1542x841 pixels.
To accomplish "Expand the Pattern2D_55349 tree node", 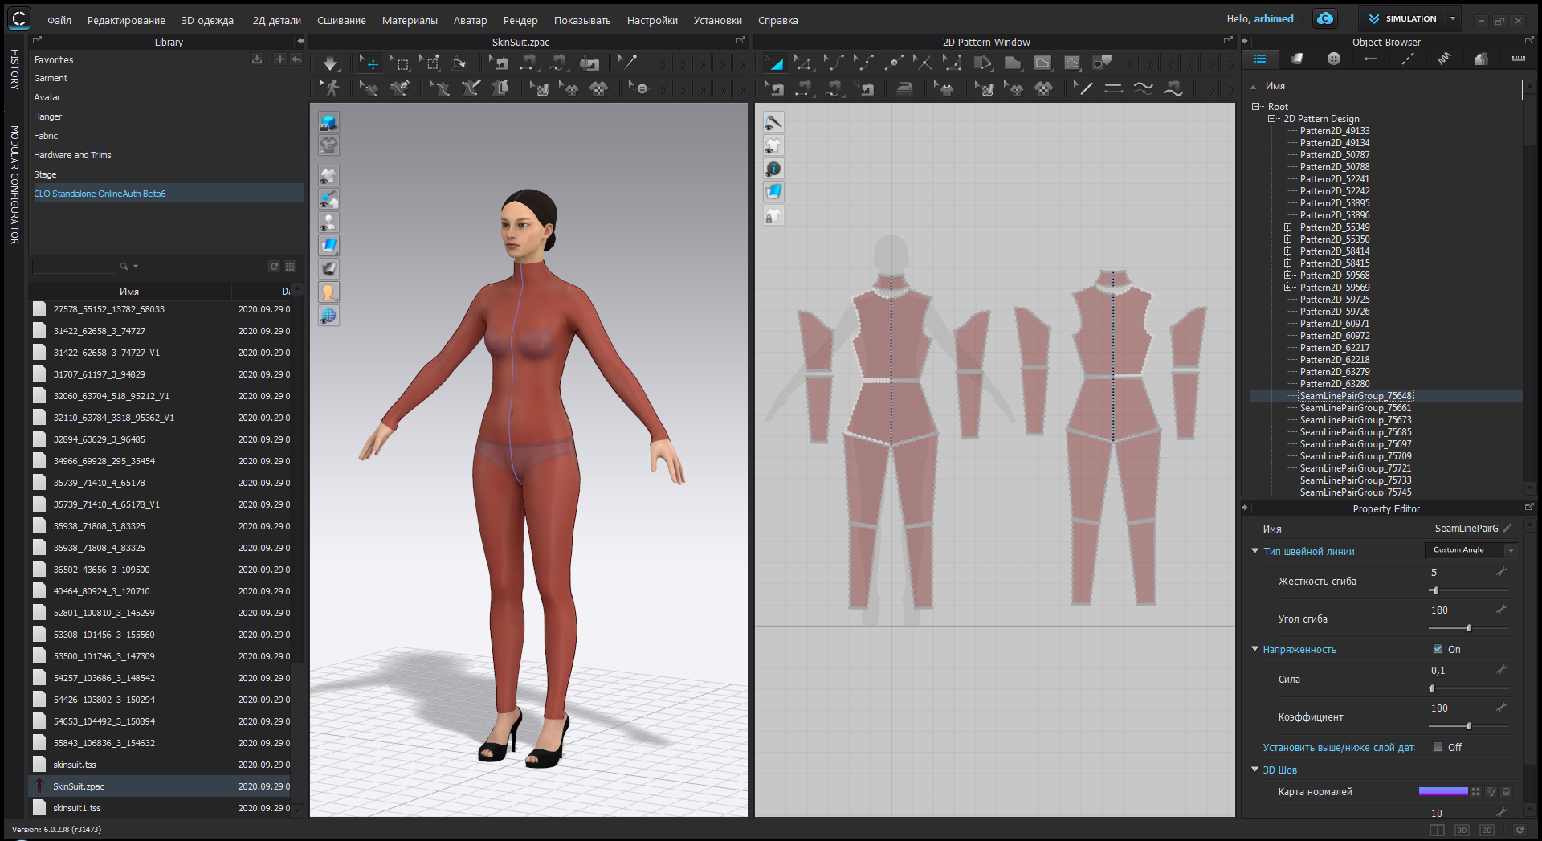I will click(1287, 227).
